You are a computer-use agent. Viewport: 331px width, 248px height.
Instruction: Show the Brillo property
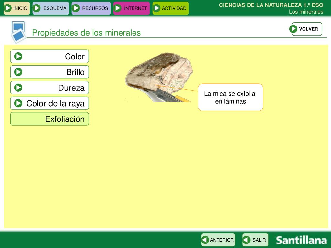pos(49,72)
